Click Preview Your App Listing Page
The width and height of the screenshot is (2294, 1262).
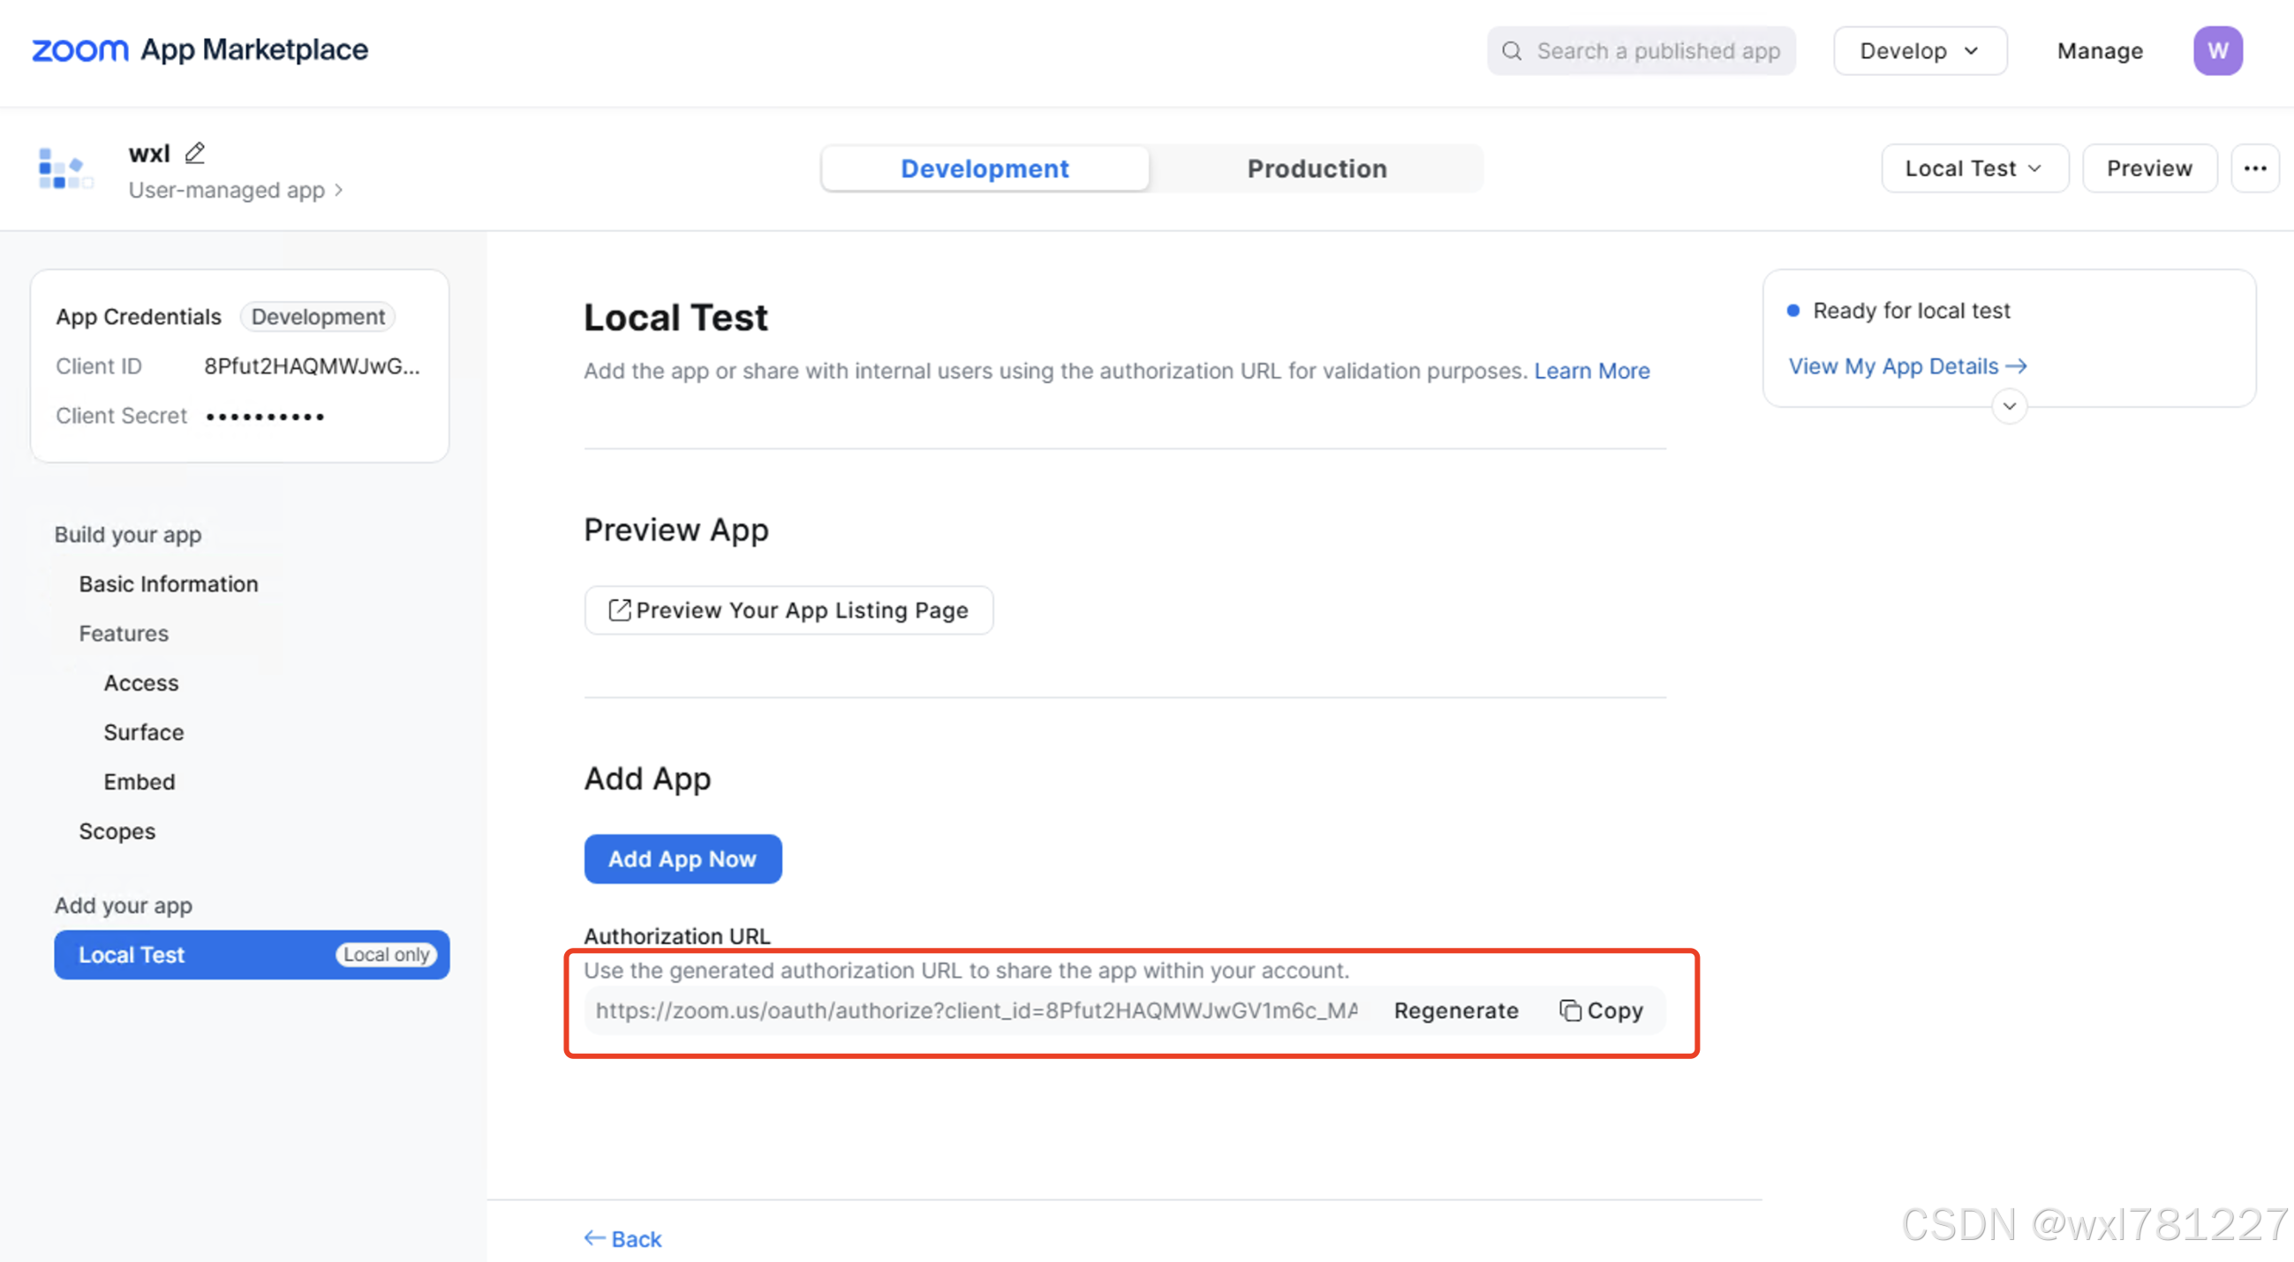coord(789,610)
